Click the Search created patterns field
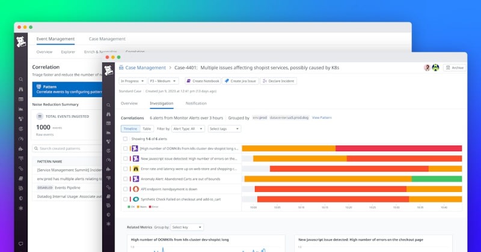Image resolution: width=481 pixels, height=252 pixels. point(64,148)
